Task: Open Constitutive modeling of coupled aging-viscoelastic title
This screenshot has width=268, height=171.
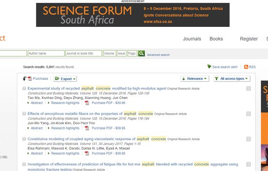Action: (97, 139)
